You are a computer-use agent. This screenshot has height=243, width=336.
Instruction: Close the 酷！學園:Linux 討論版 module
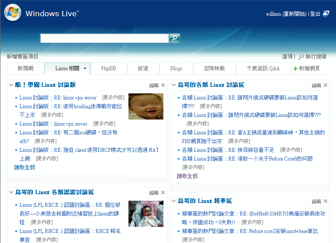(163, 85)
